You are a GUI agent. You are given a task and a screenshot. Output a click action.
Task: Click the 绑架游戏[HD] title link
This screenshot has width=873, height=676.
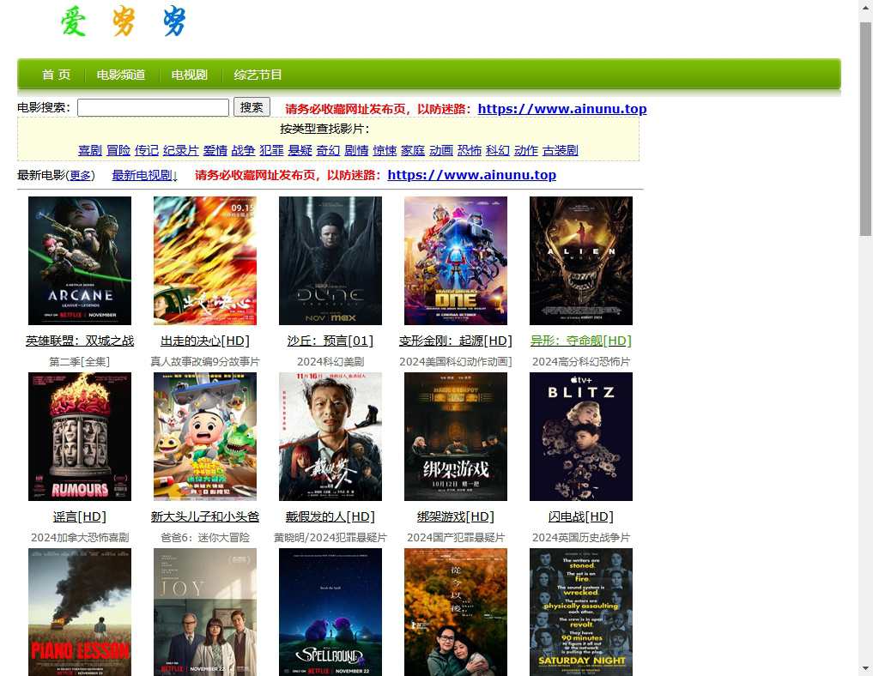coord(456,516)
